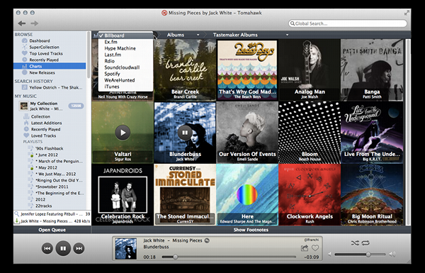Image resolution: width=425 pixels, height=273 pixels.
Task: Open Yellow Ostrich search history entry
Action: pyautogui.click(x=52, y=87)
